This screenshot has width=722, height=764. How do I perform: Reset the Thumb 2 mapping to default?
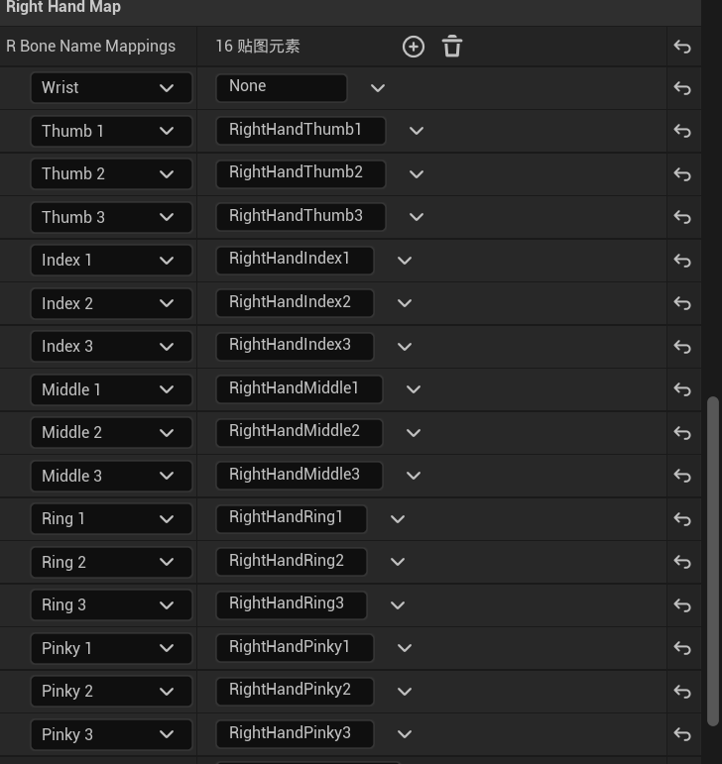tap(682, 174)
